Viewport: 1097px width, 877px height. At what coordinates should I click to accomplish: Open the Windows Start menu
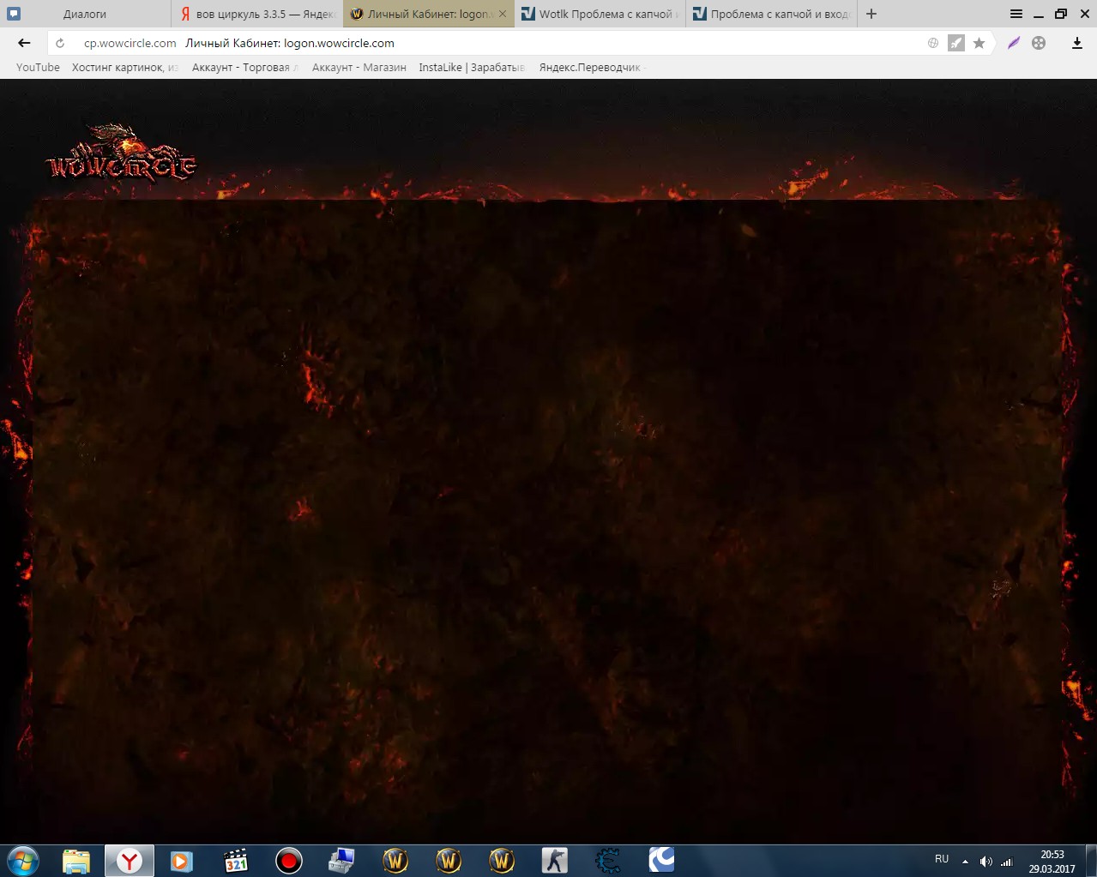point(23,860)
